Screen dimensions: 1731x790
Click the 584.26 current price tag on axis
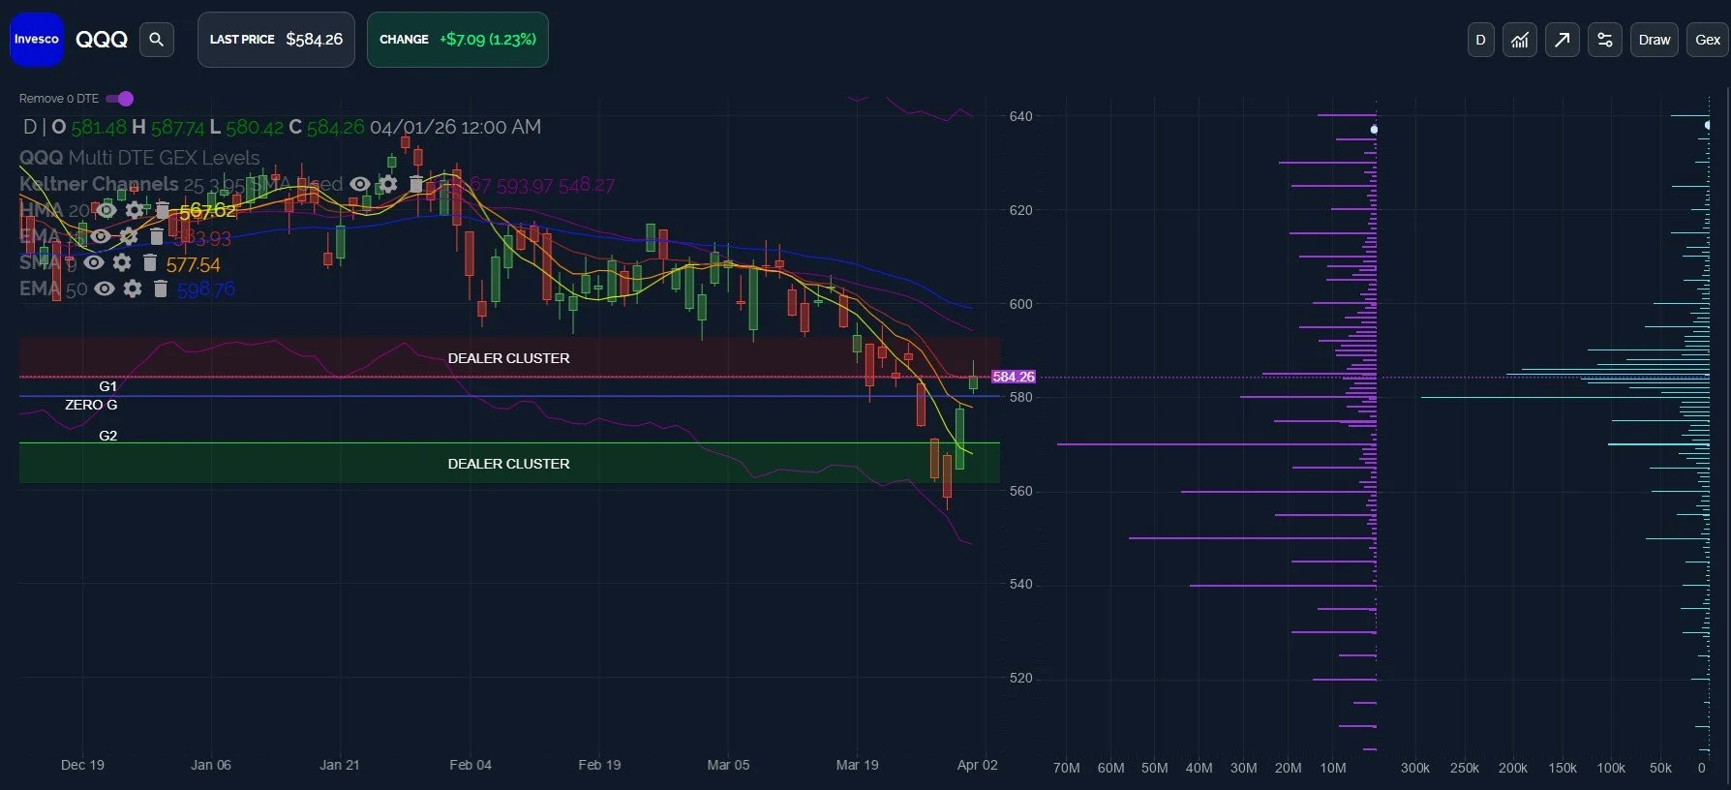(1014, 377)
